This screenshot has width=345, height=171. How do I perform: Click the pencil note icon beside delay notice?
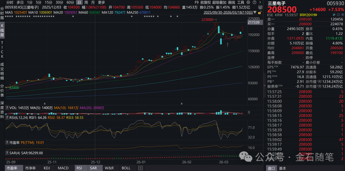click(x=334, y=15)
